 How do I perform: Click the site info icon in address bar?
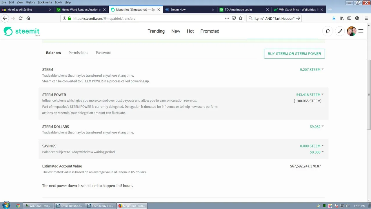pos(64,18)
